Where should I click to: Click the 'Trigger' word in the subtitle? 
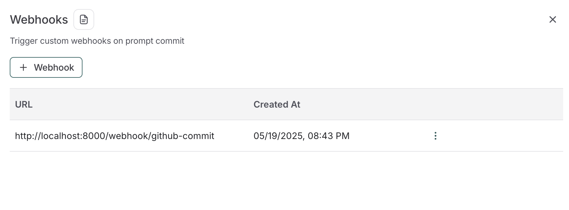click(23, 41)
